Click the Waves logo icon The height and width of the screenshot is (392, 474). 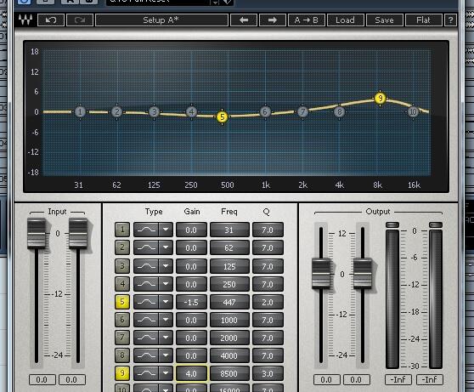(x=25, y=20)
